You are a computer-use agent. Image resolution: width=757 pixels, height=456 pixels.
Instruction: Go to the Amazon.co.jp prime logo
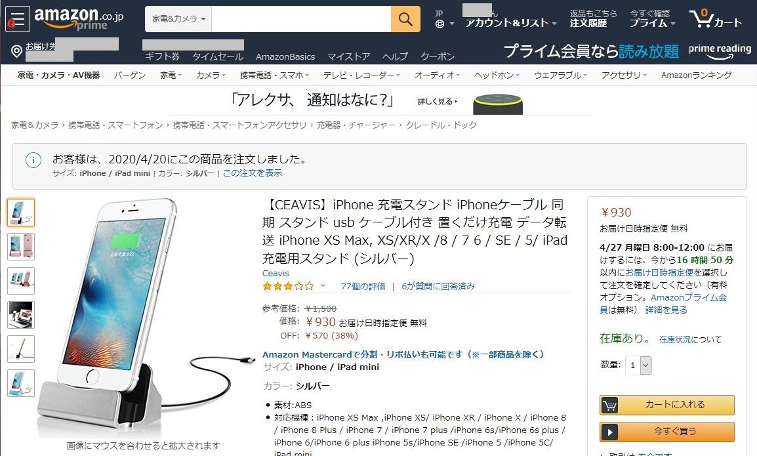tap(79, 18)
